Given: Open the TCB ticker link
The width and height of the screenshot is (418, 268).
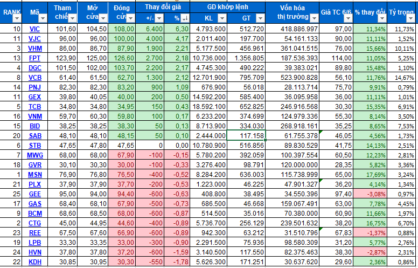Looking at the screenshot, I should 35,107.
